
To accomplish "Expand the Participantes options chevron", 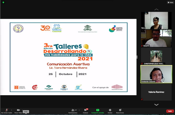I will [x=79, y=110].
